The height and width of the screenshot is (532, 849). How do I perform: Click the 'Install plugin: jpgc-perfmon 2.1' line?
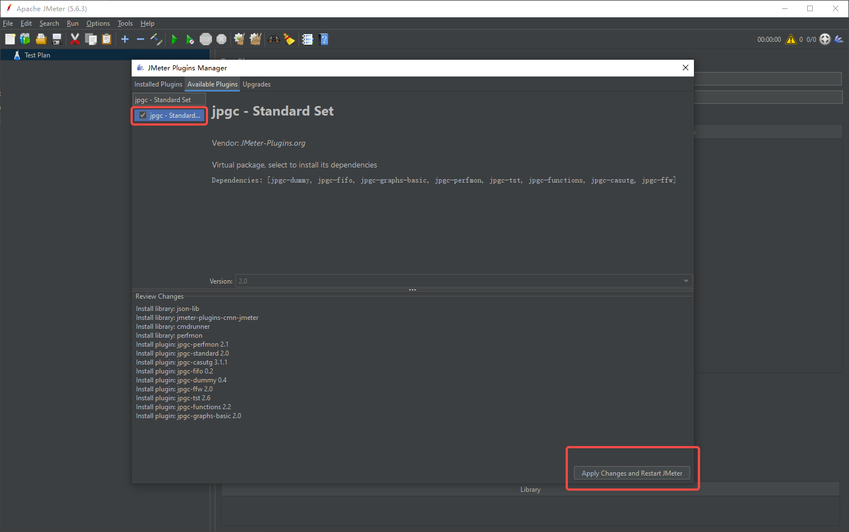tap(182, 344)
